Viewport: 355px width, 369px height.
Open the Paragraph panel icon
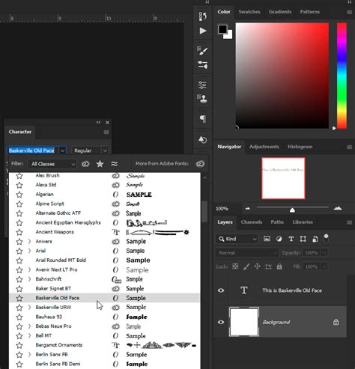[x=203, y=119]
